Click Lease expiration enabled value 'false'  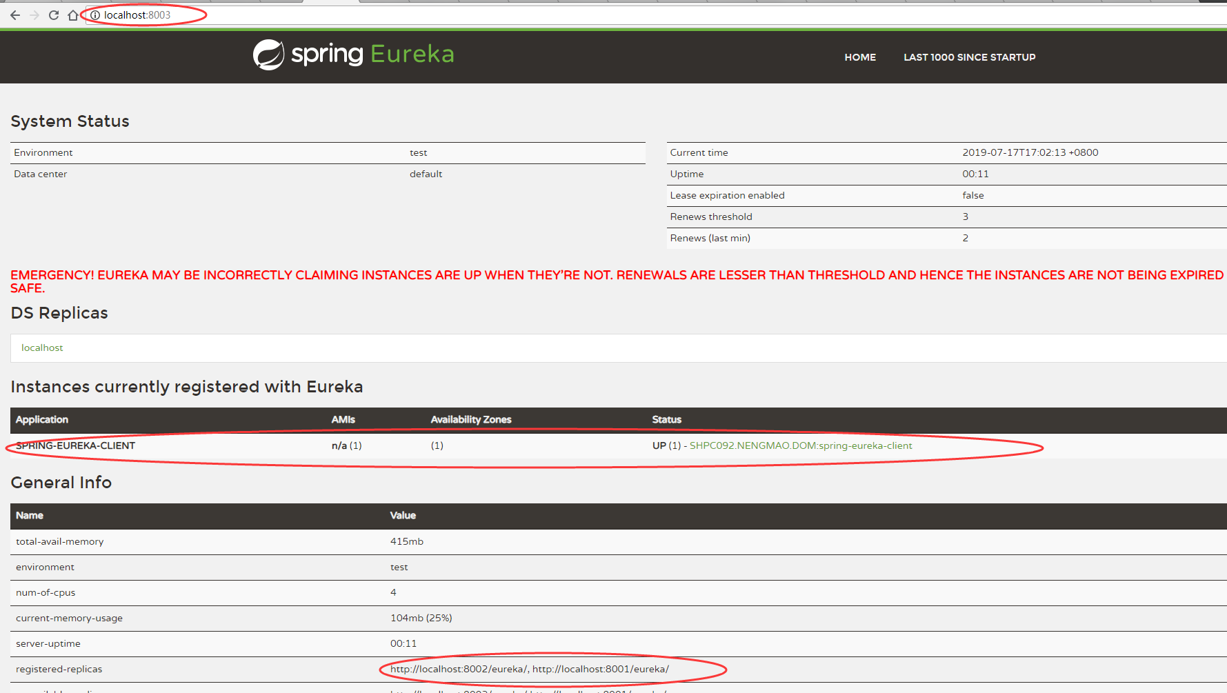pyautogui.click(x=973, y=196)
